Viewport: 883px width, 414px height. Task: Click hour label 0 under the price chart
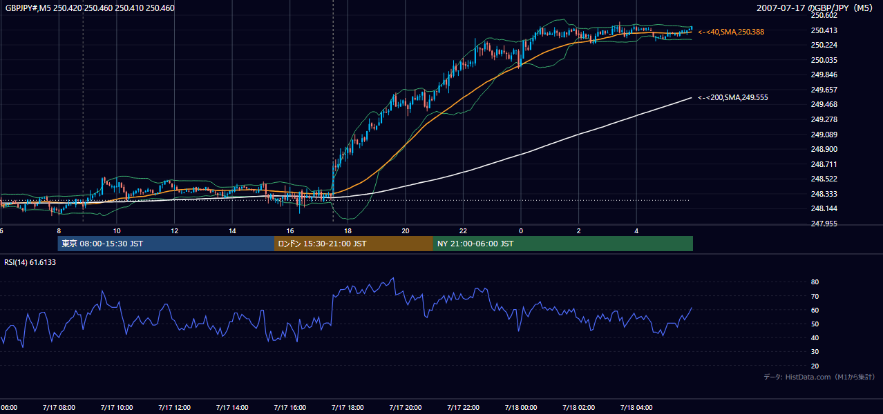click(x=521, y=230)
